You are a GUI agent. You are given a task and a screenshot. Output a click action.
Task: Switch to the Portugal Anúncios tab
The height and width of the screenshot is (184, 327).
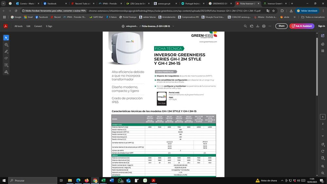pos(193,4)
